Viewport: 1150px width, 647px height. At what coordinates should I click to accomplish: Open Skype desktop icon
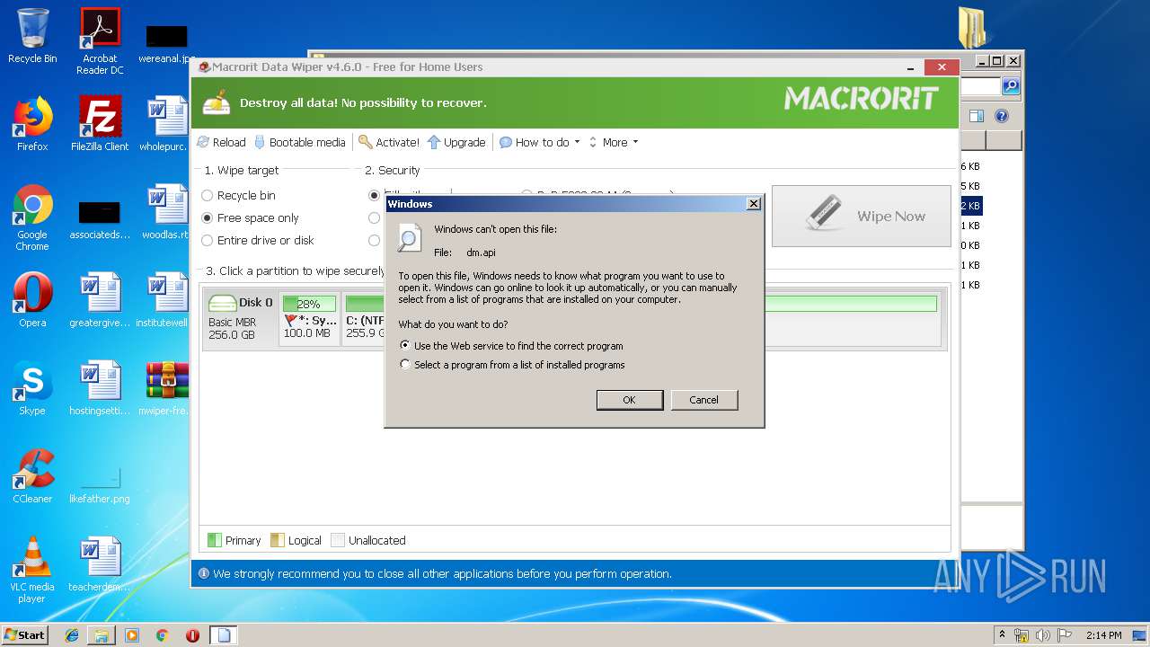click(x=32, y=388)
